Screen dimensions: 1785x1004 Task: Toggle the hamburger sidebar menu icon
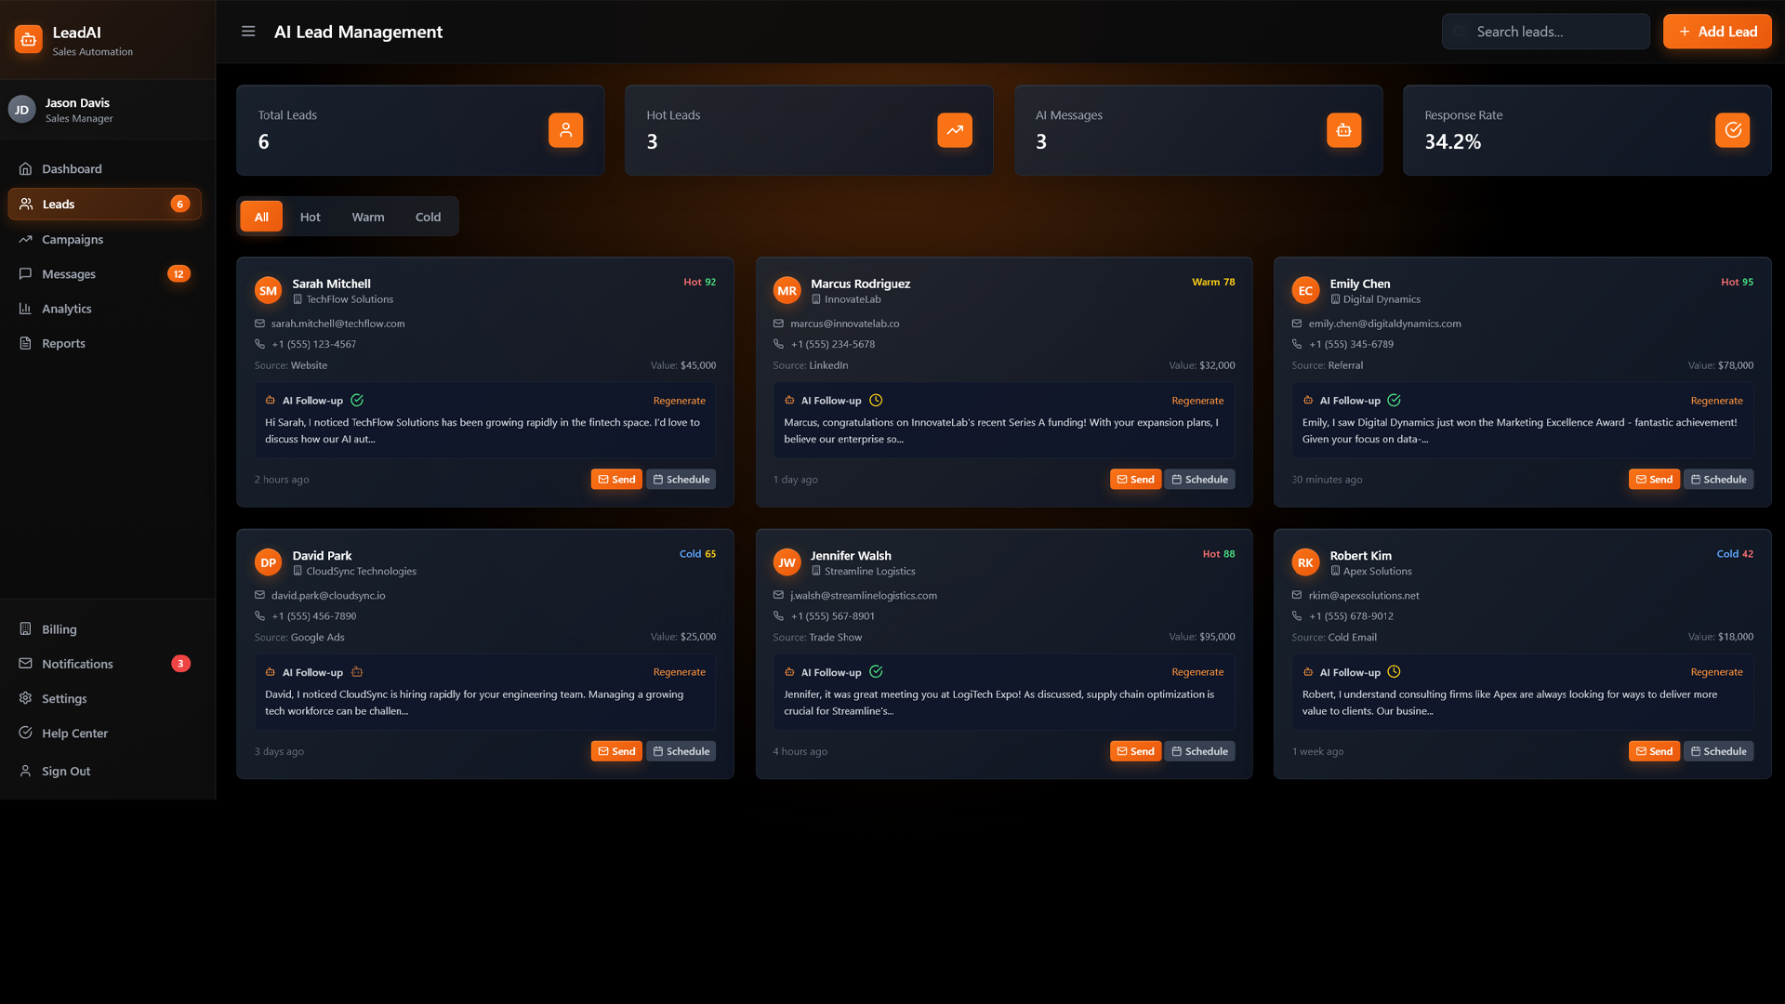pos(248,32)
